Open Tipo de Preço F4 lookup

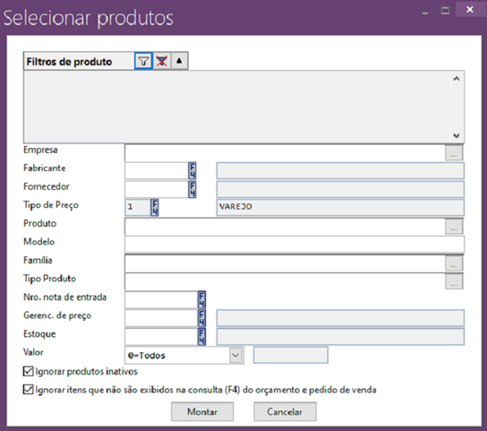pos(155,207)
